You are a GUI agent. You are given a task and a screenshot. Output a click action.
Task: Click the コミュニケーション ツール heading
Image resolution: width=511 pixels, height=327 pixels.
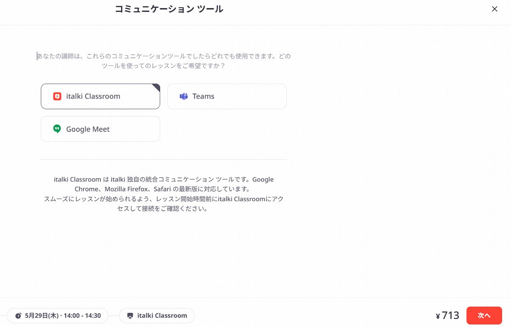(x=169, y=9)
